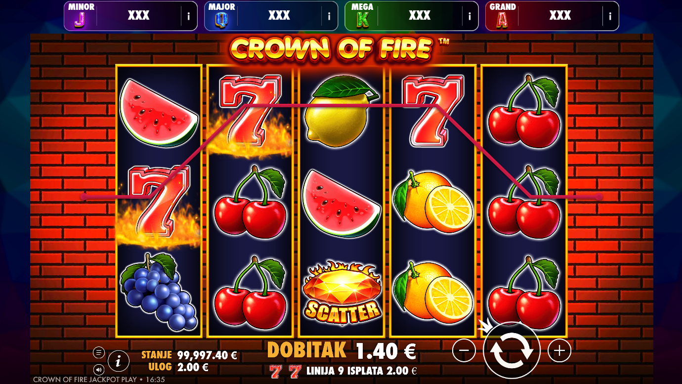Show info for the MEGA jackpot
The image size is (682, 384).
[x=469, y=16]
